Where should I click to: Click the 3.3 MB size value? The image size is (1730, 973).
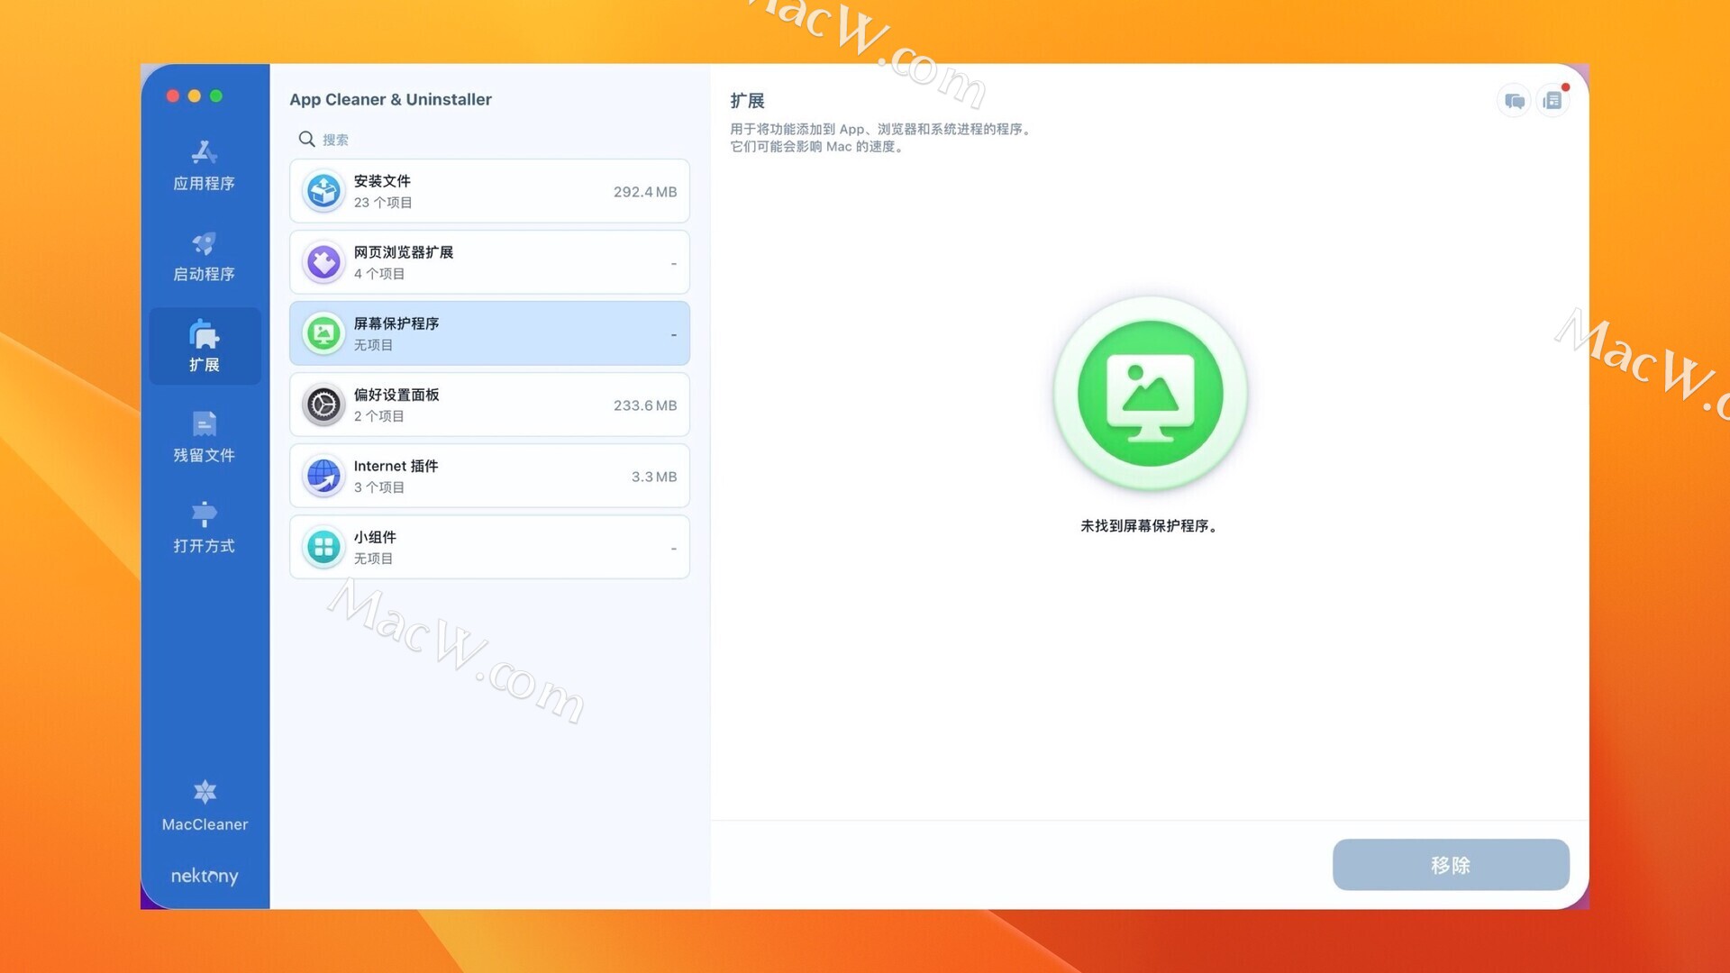pyautogui.click(x=654, y=477)
